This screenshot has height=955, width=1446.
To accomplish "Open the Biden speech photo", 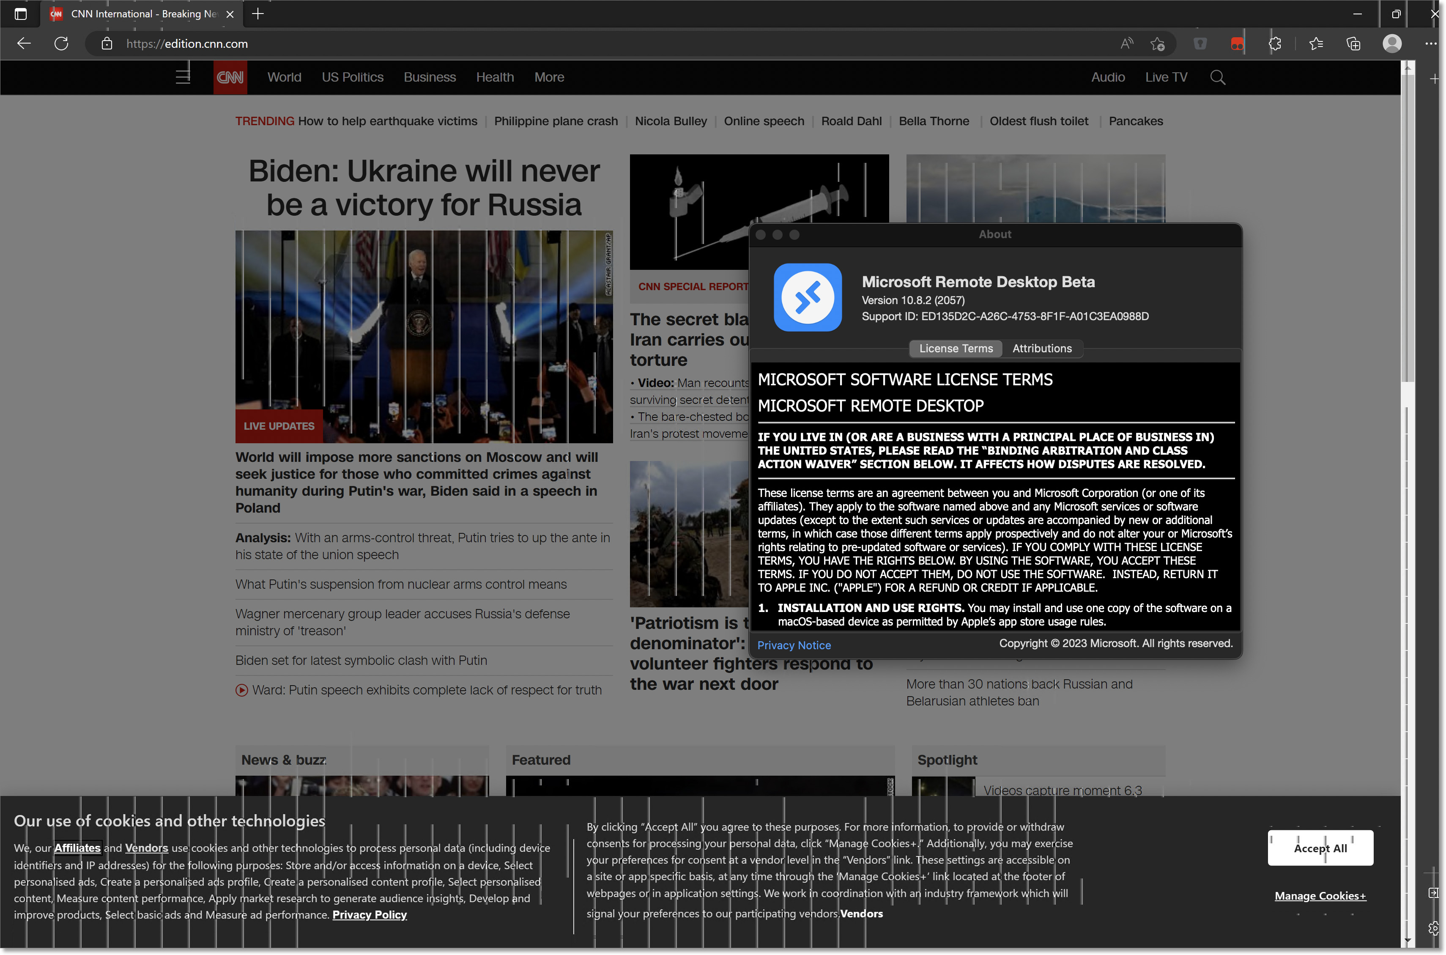I will (x=424, y=336).
